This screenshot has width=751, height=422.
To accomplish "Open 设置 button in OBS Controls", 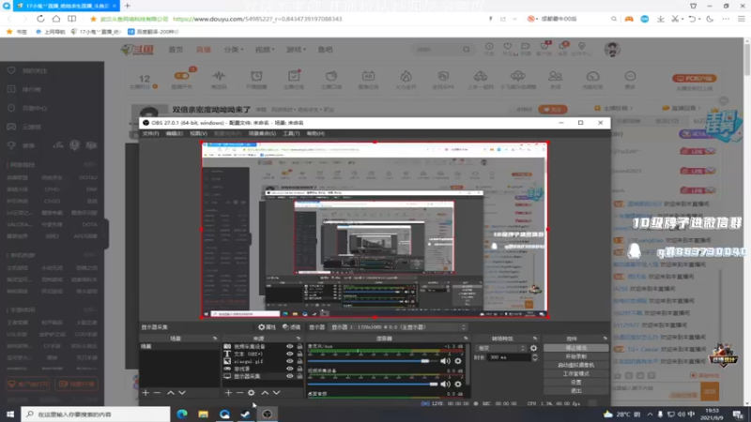I will (575, 383).
